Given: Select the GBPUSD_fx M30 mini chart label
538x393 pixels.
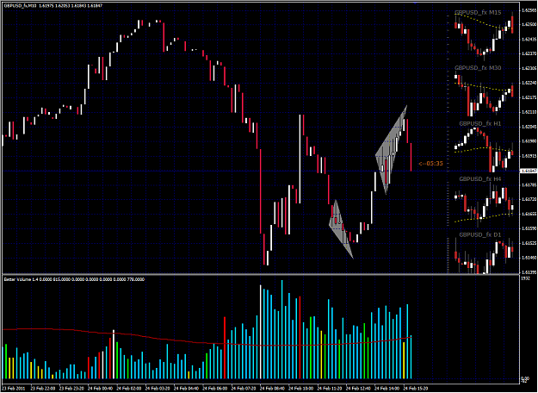Looking at the screenshot, I should (478, 68).
